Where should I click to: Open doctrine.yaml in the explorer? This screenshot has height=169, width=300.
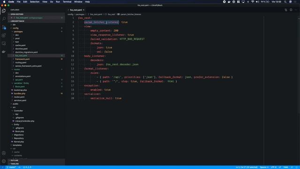click(x=21, y=49)
